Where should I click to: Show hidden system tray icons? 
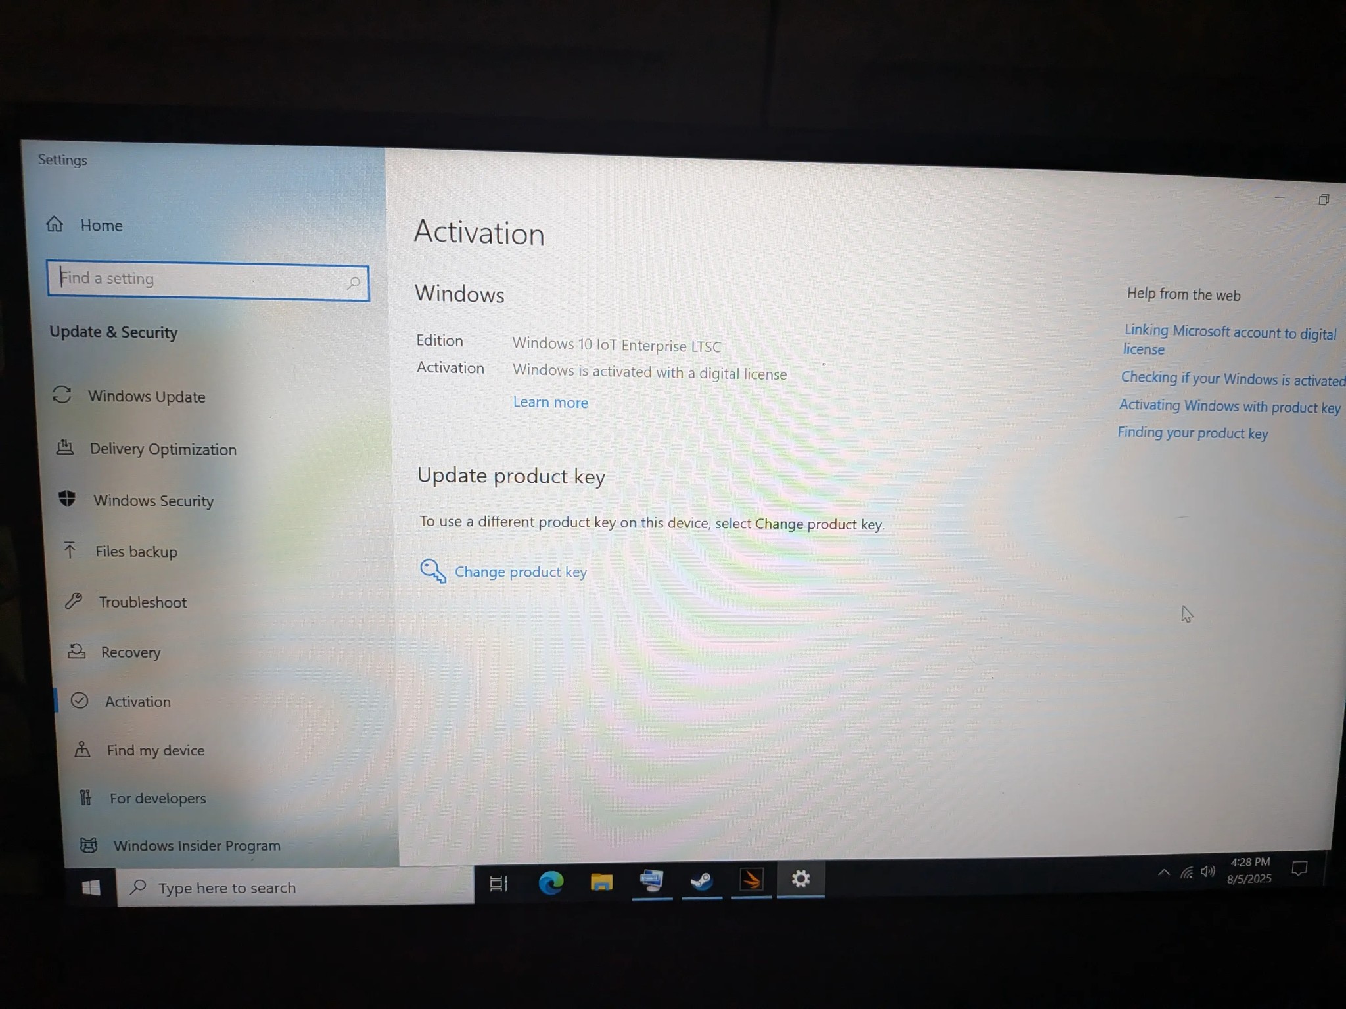click(1163, 872)
